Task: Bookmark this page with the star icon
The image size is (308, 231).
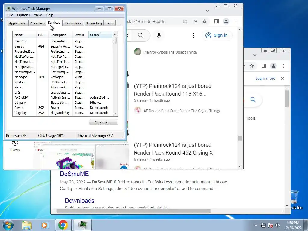Action: tap(205, 21)
